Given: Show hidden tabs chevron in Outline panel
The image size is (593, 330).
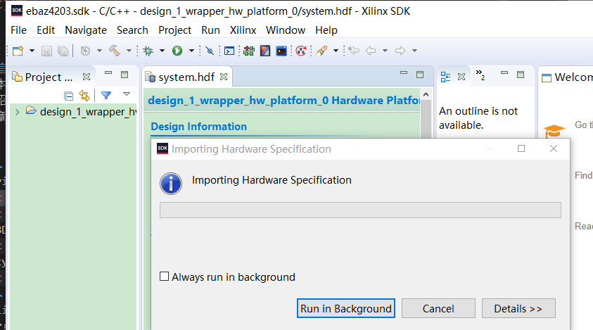Looking at the screenshot, I should pos(480,75).
